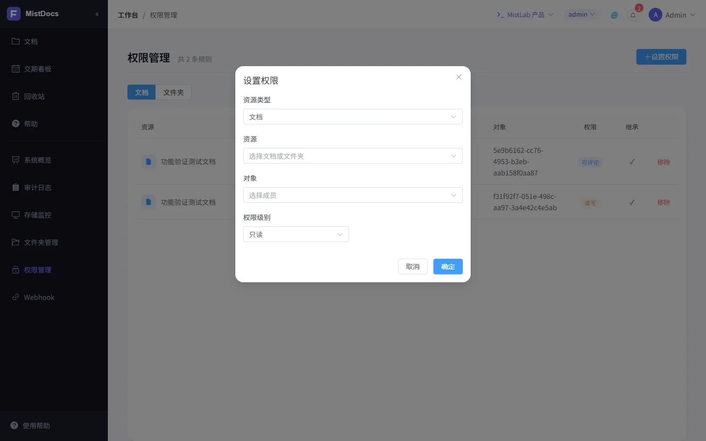The image size is (706, 441).
Task: Click the 共 2 条规则 count text
Action: (195, 59)
